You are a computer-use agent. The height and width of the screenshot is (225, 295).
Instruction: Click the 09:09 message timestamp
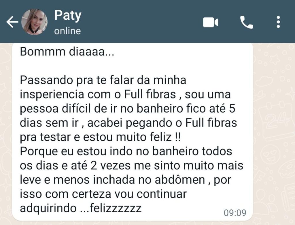(235, 213)
